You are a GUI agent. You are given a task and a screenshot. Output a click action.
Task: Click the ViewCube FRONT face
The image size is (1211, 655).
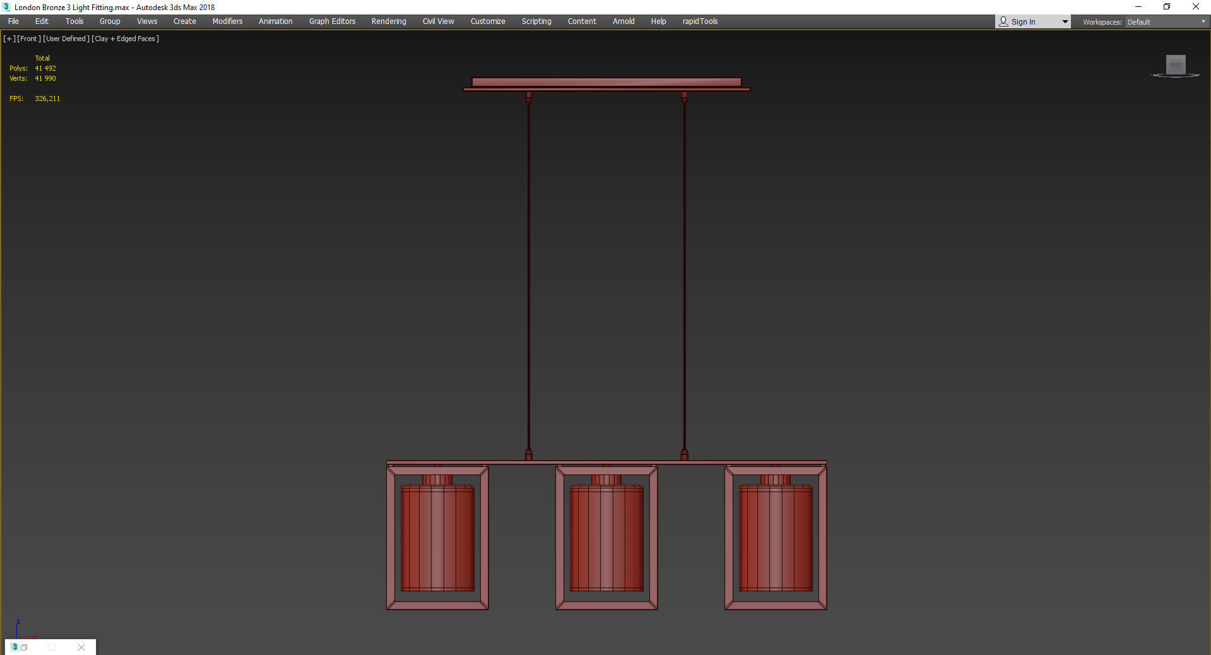(1176, 64)
